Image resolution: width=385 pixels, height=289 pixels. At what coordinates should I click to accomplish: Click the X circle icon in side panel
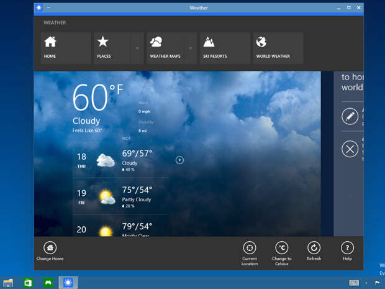pyautogui.click(x=350, y=149)
